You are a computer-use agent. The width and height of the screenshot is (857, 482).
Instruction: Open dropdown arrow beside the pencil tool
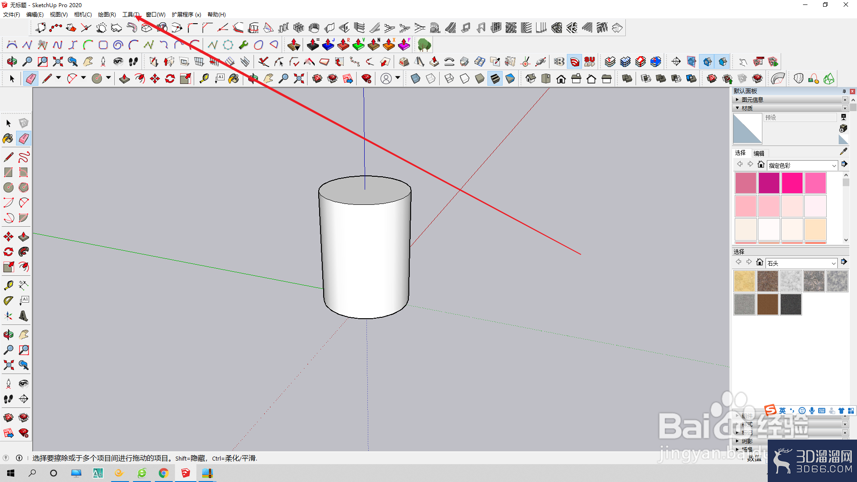(x=58, y=78)
